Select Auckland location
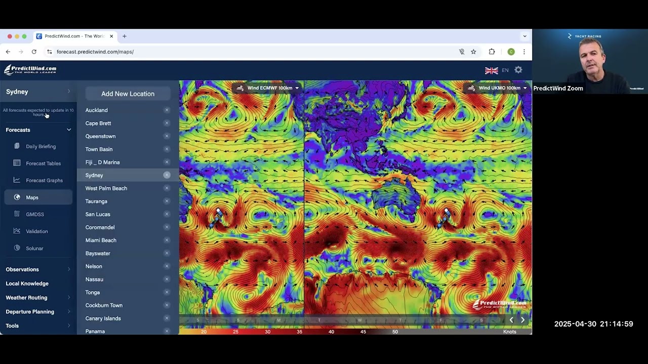This screenshot has height=364, width=648. coord(96,110)
